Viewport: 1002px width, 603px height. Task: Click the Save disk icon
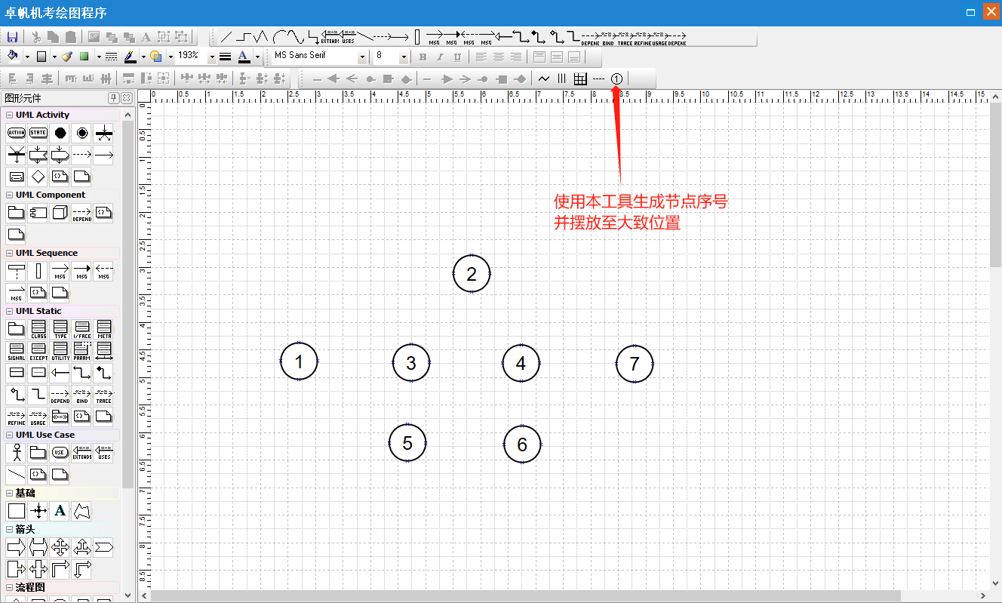(12, 37)
